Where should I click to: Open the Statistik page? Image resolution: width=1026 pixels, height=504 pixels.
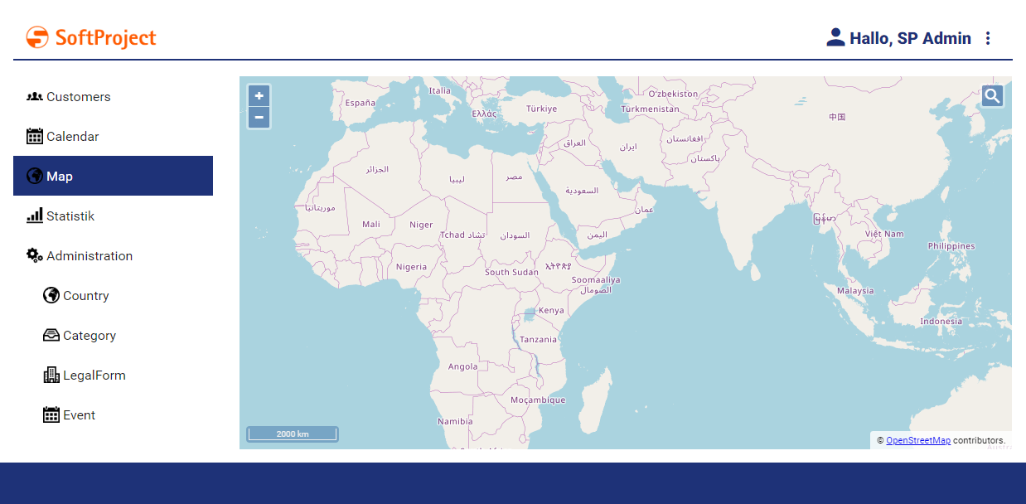(70, 216)
